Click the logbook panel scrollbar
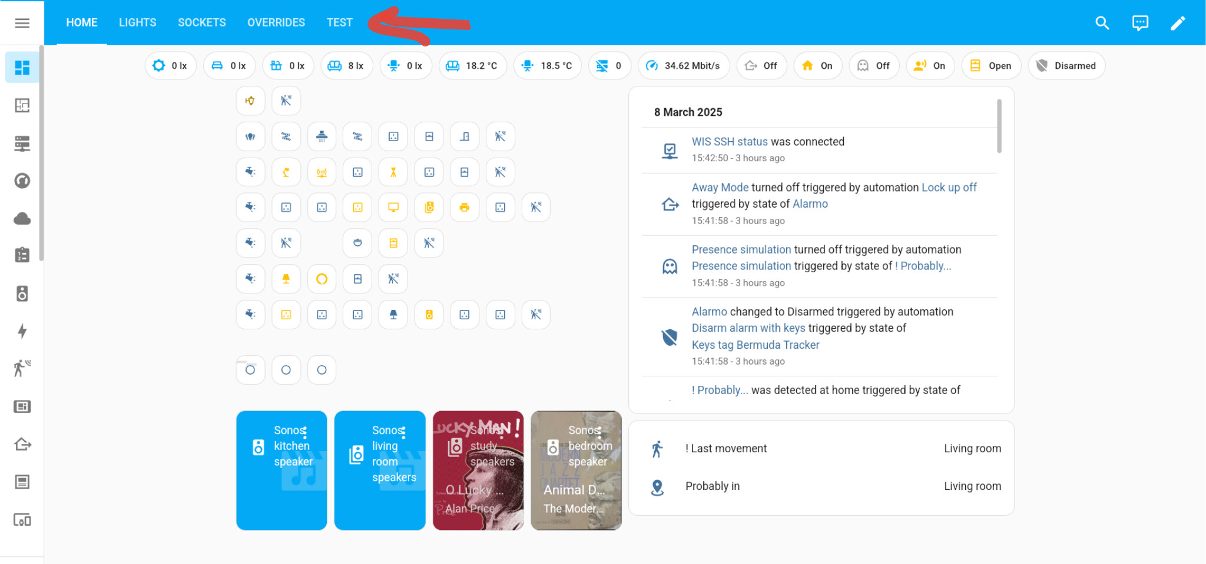1206x564 pixels. coord(999,126)
